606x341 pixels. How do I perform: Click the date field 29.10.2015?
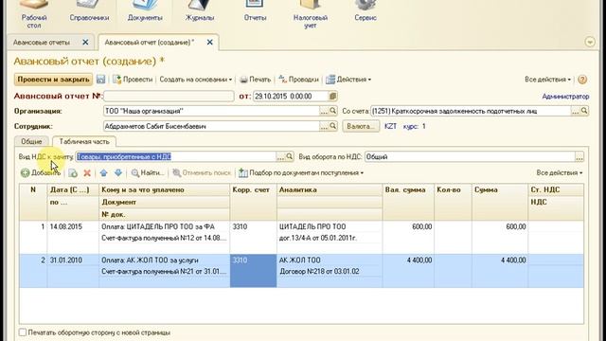291,96
